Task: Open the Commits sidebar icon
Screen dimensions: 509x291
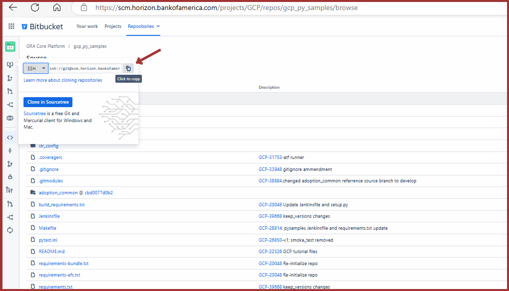Action: pyautogui.click(x=10, y=150)
